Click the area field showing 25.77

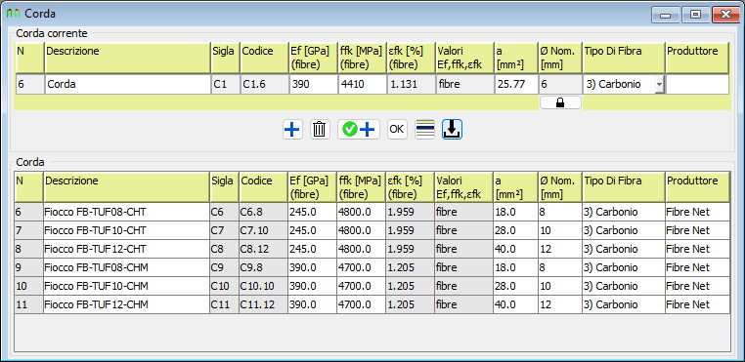516,85
